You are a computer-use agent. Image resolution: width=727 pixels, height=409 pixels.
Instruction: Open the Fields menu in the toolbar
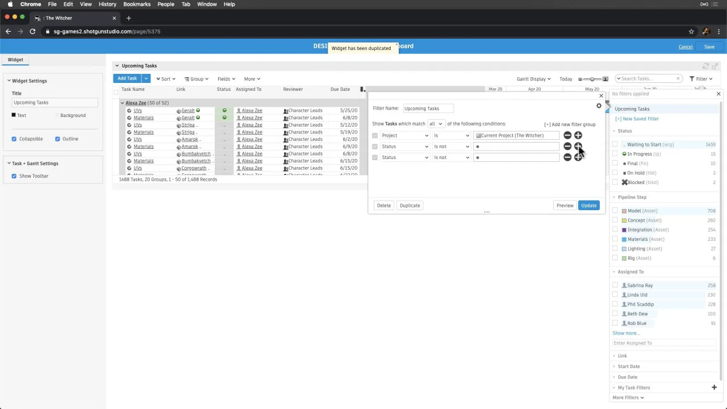(226, 79)
